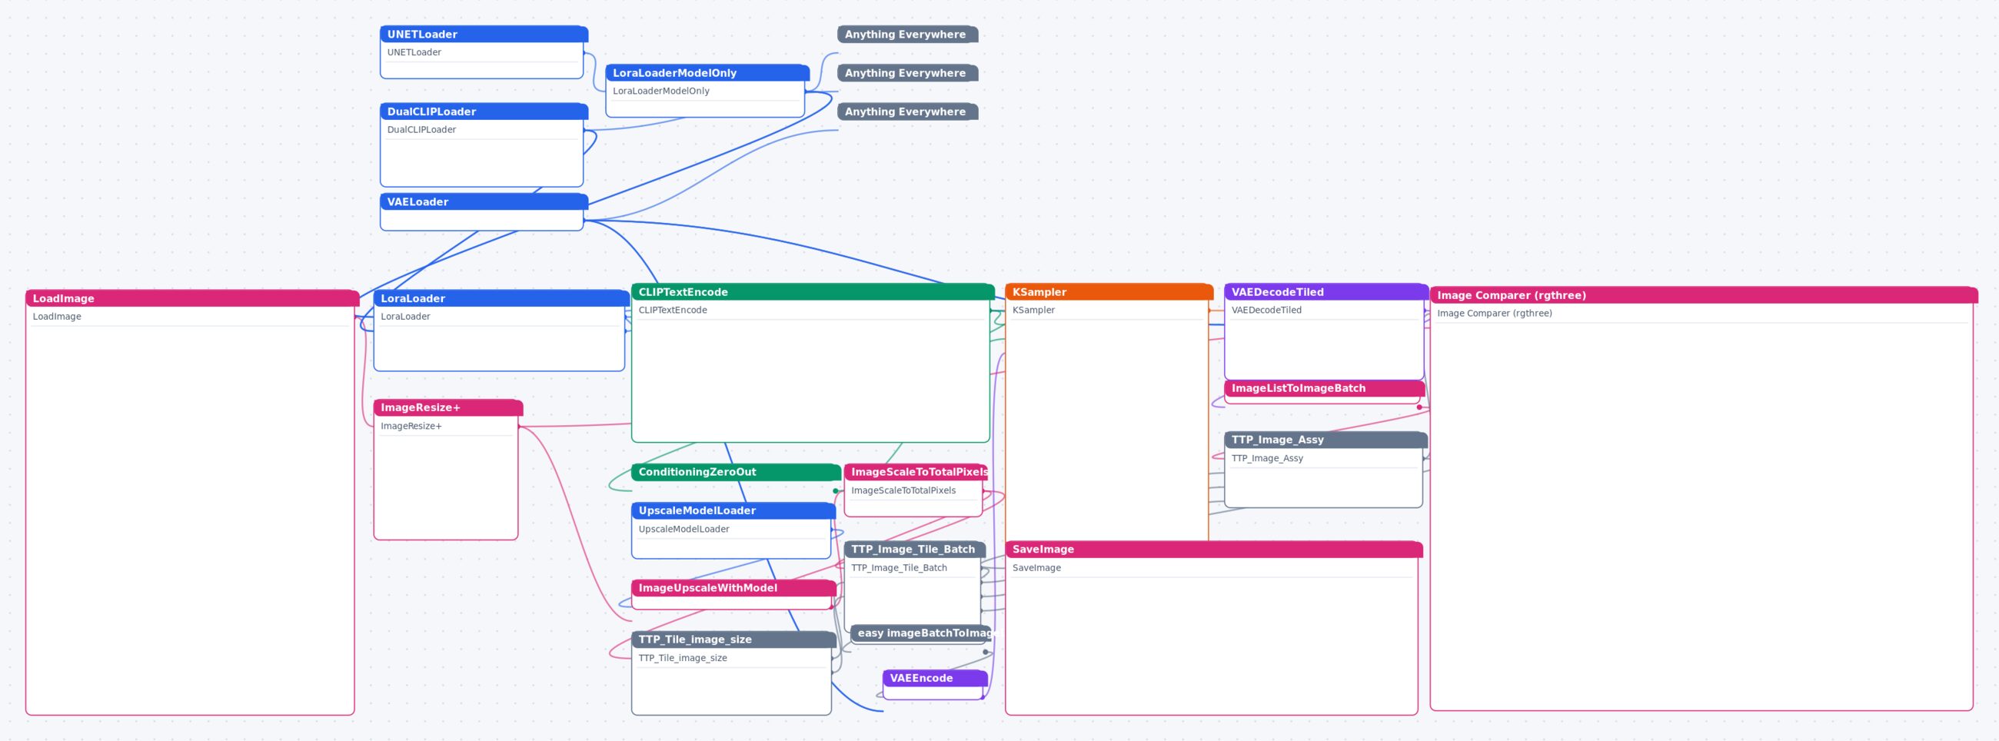Screen dimensions: 1999x741
Task: Click the Image Comparer (rgthree) node header
Action: tap(1703, 296)
